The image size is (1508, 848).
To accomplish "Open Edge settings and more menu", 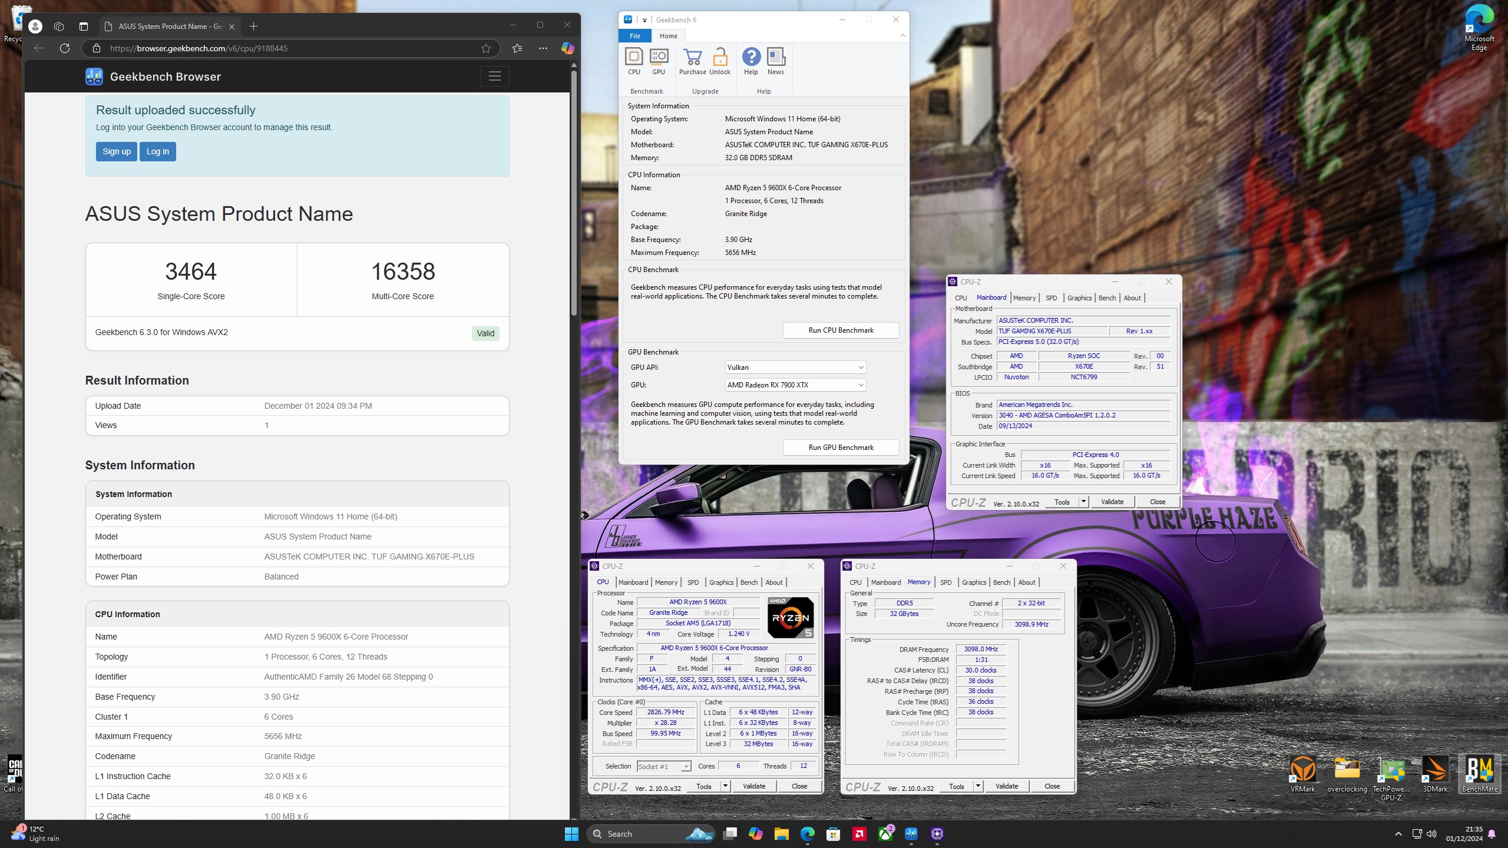I will pyautogui.click(x=543, y=48).
